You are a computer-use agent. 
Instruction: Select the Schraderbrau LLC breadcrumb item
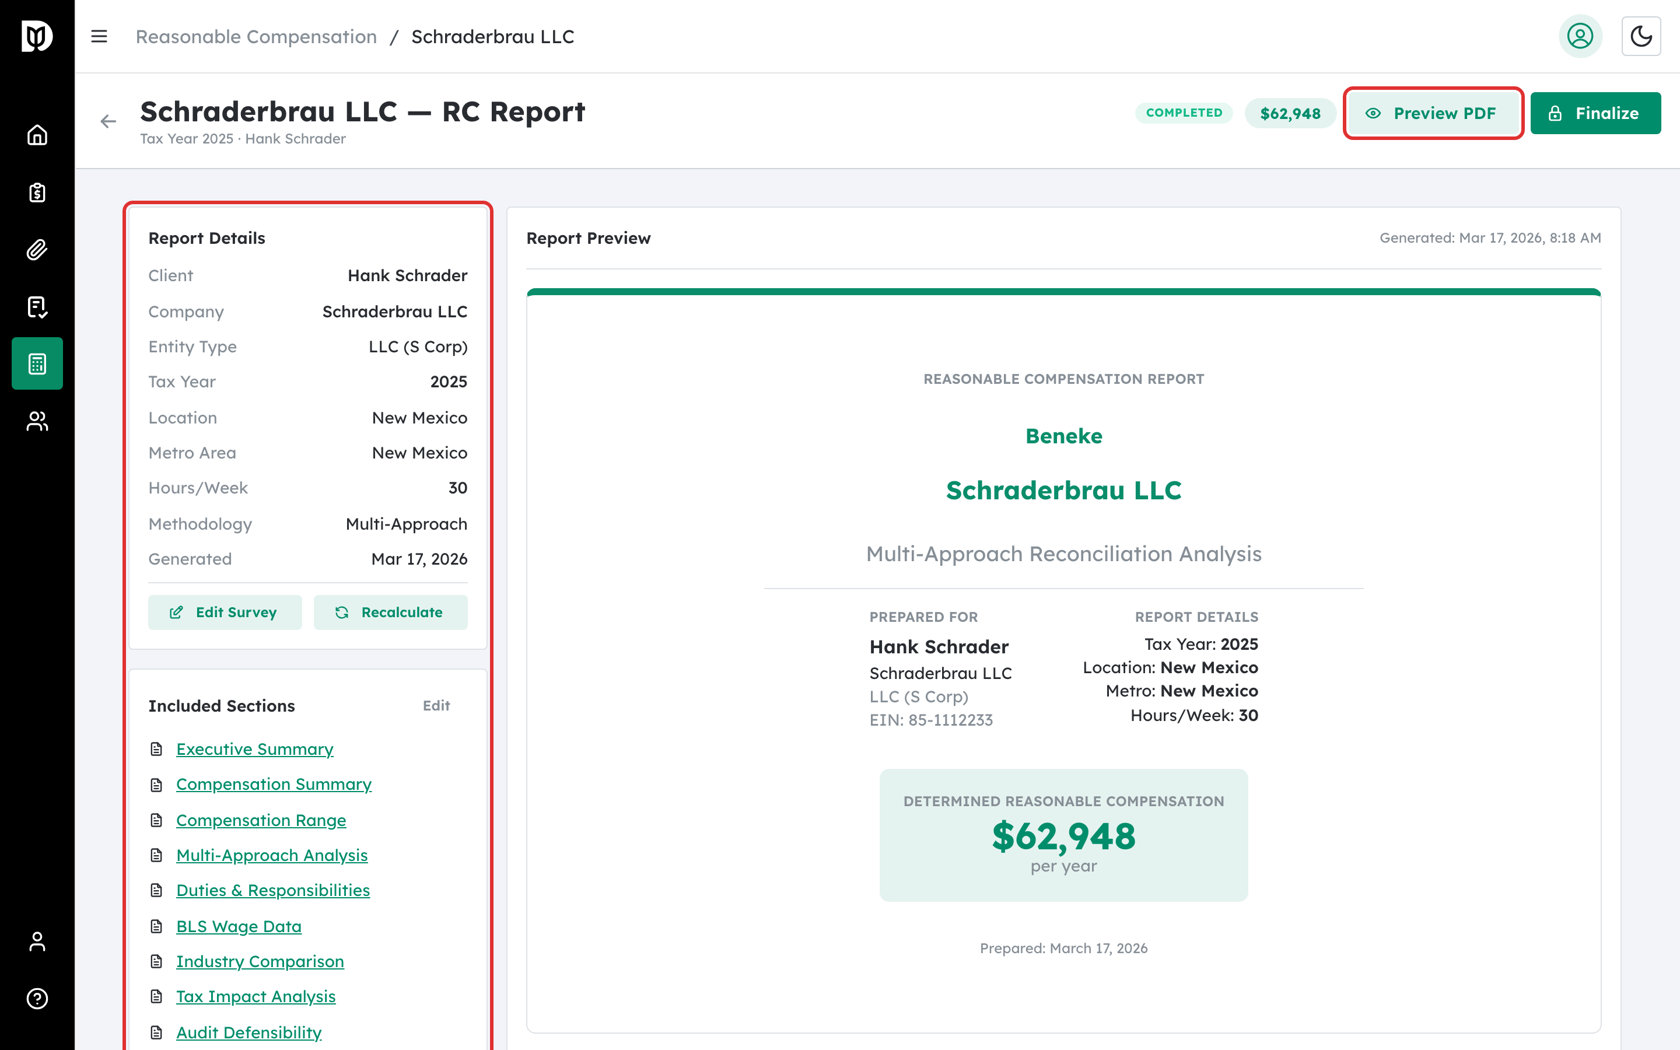pyautogui.click(x=493, y=36)
